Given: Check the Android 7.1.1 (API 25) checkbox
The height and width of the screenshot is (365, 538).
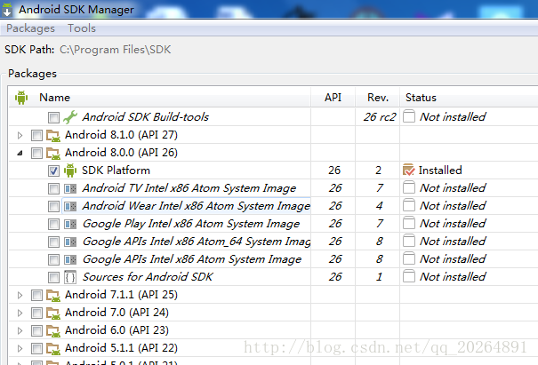Looking at the screenshot, I should [36, 295].
